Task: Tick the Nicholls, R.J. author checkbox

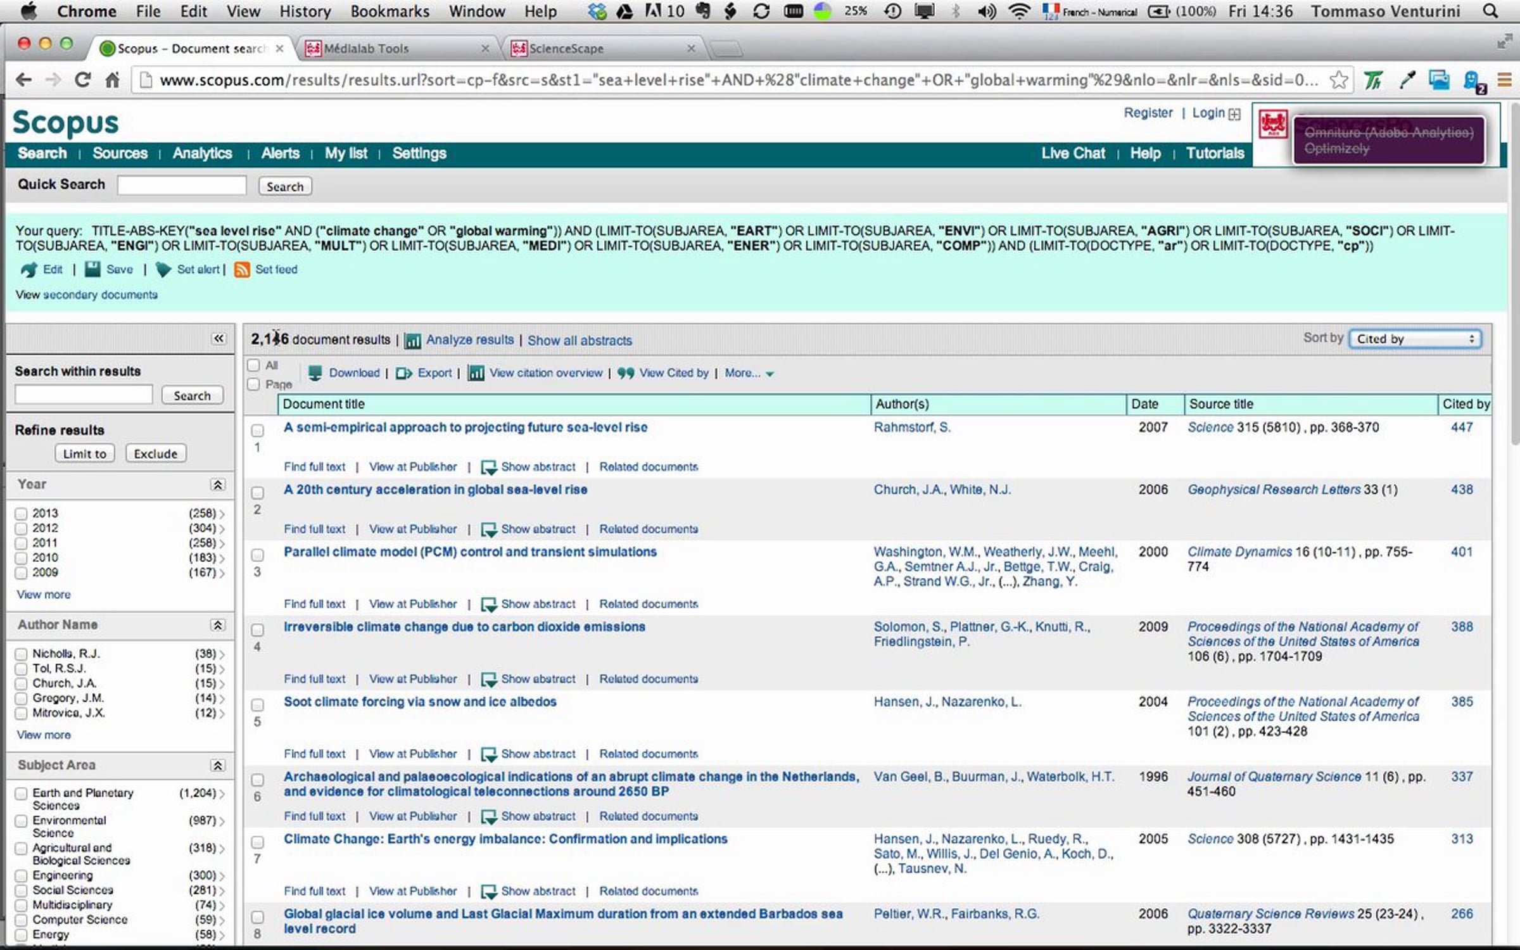Action: click(21, 654)
